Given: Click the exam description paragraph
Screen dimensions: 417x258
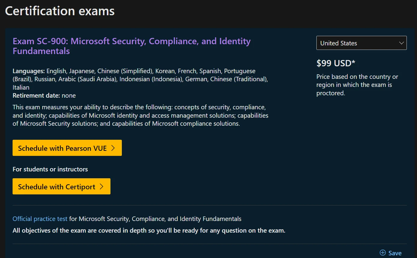Looking at the screenshot, I should (140, 115).
